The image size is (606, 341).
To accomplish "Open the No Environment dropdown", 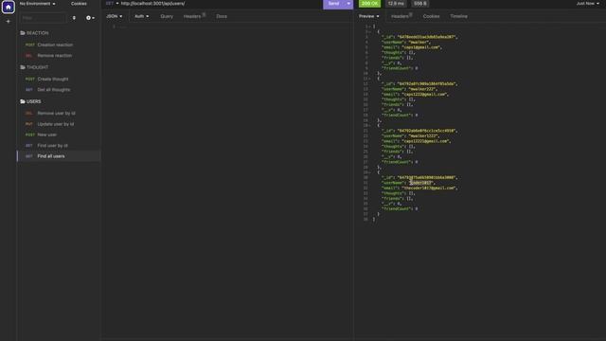I will [38, 4].
